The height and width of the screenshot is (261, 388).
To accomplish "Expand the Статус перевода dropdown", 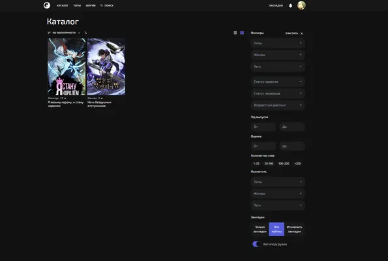I will pos(278,93).
